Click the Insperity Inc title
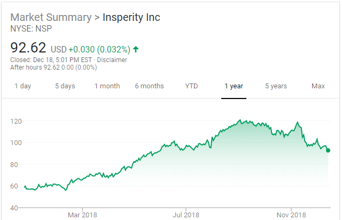This screenshot has height=220, width=342. coord(131,17)
